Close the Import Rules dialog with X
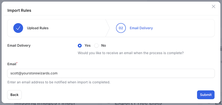The width and height of the screenshot is (222, 105). click(213, 6)
